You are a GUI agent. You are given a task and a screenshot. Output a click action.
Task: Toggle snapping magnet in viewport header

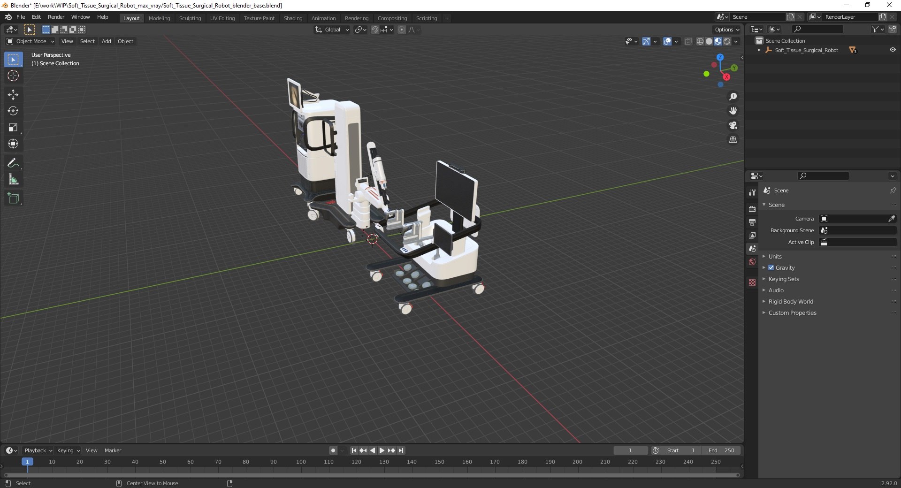coord(375,30)
